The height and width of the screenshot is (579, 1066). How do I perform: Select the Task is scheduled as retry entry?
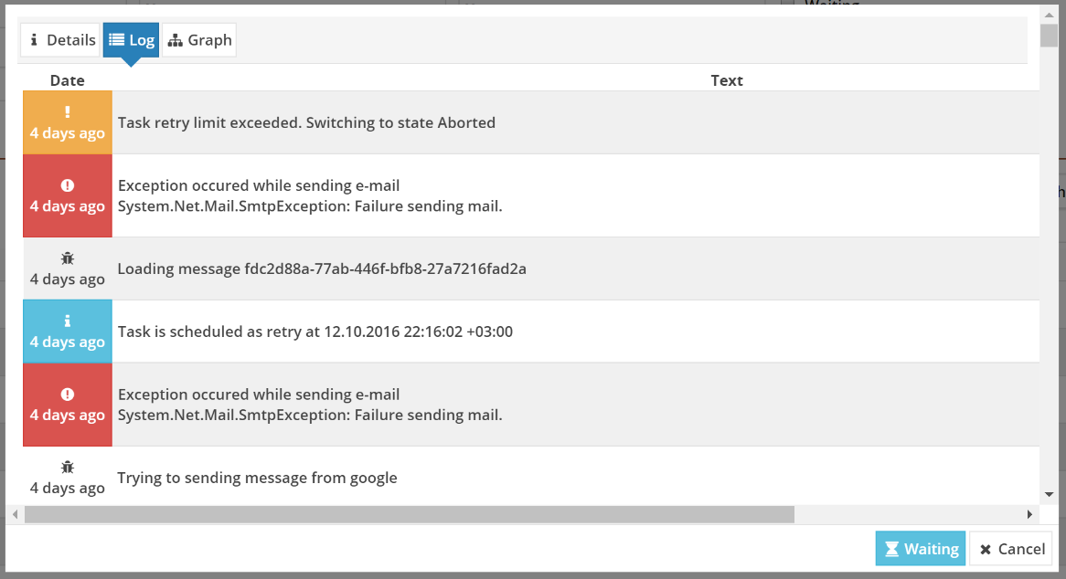click(531, 332)
